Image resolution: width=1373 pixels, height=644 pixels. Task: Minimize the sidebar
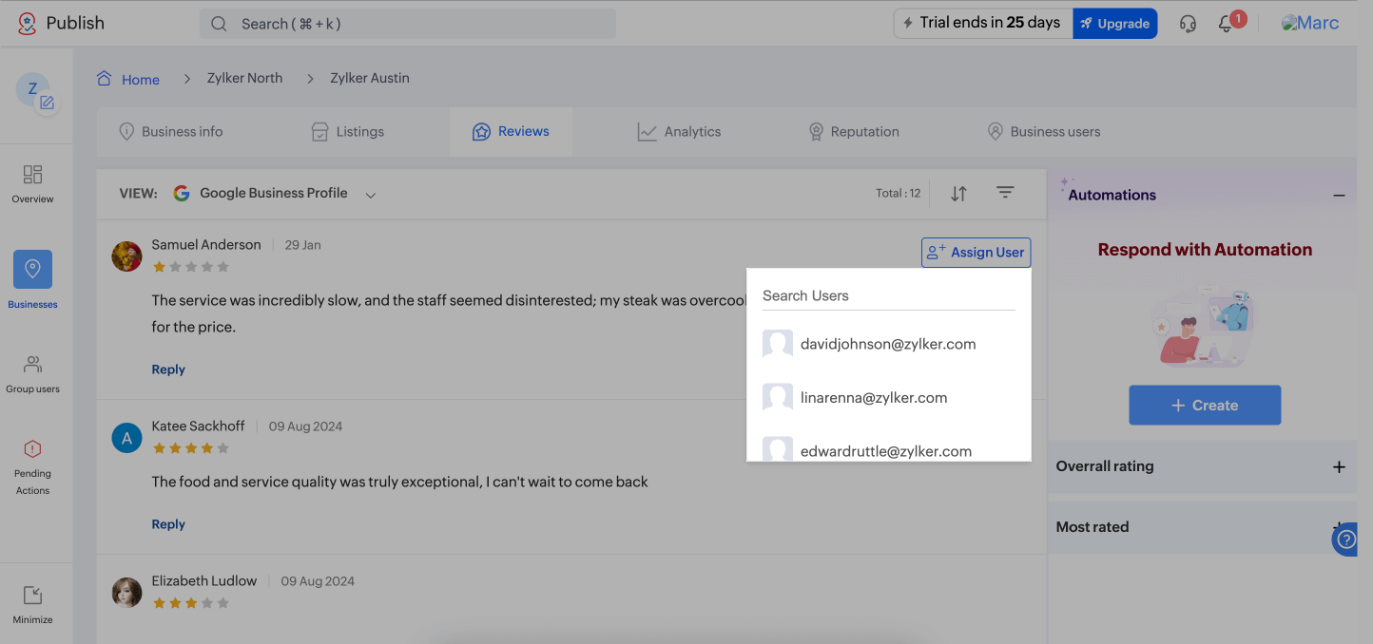pos(33,605)
